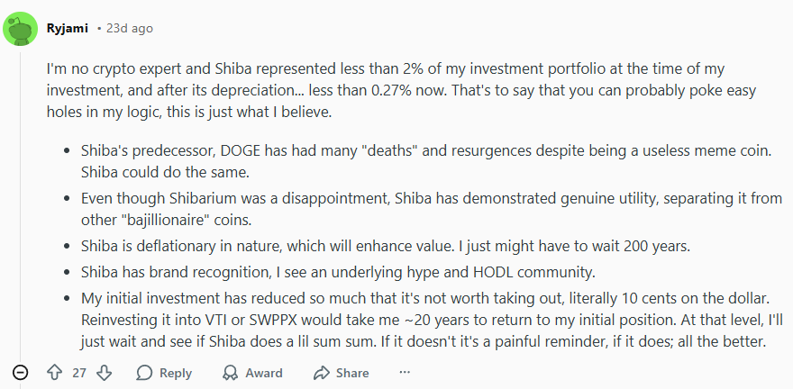Click the Reply speech bubble icon
This screenshot has height=389, width=793.
pyautogui.click(x=144, y=373)
